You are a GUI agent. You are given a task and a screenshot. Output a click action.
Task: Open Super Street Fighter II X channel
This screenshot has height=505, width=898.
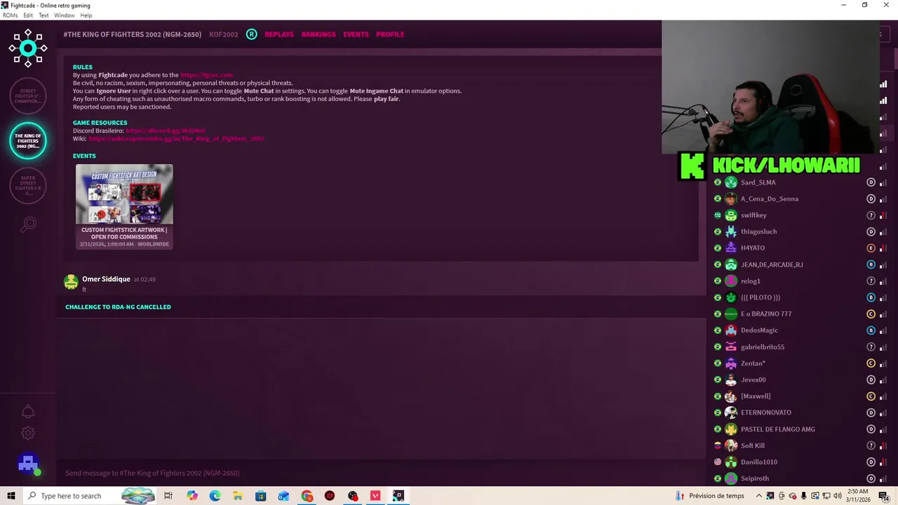[x=28, y=185]
